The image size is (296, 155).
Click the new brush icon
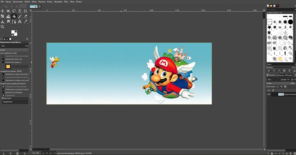pos(274,71)
